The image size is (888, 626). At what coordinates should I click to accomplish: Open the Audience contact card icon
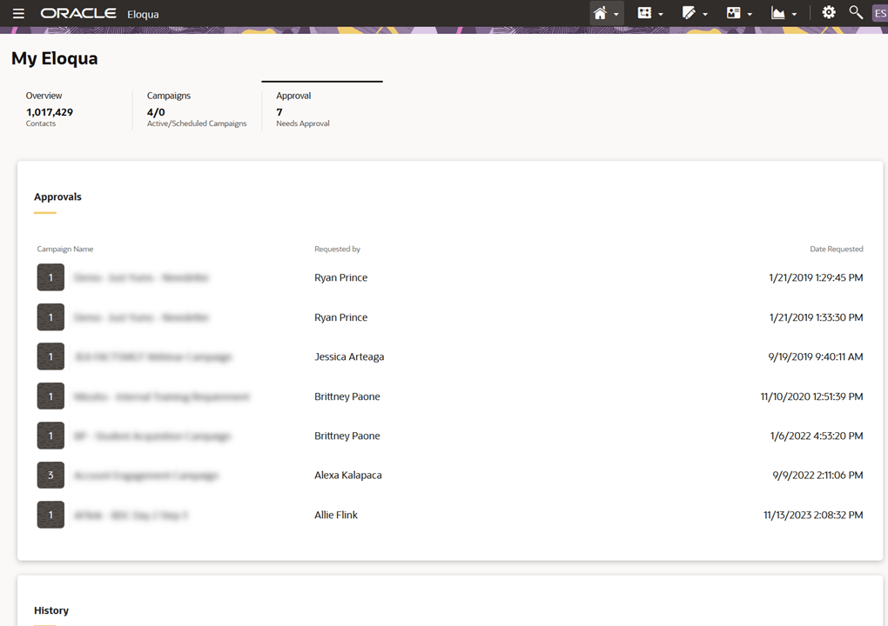[x=733, y=12]
